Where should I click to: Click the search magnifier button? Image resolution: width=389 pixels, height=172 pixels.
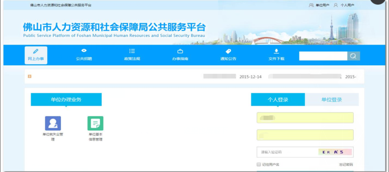pyautogui.click(x=353, y=56)
